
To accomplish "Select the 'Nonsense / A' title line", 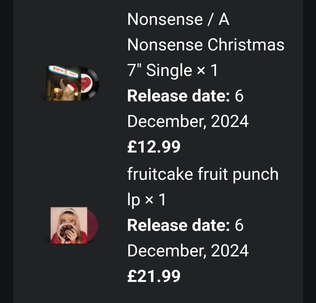I will (178, 19).
